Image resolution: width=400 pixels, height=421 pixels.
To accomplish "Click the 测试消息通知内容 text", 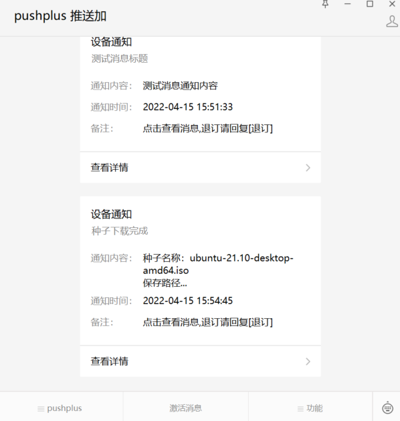I will (180, 86).
